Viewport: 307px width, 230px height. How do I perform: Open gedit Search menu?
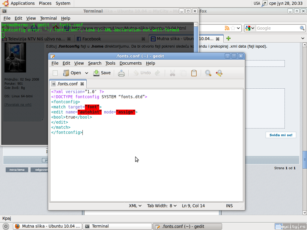[94, 63]
